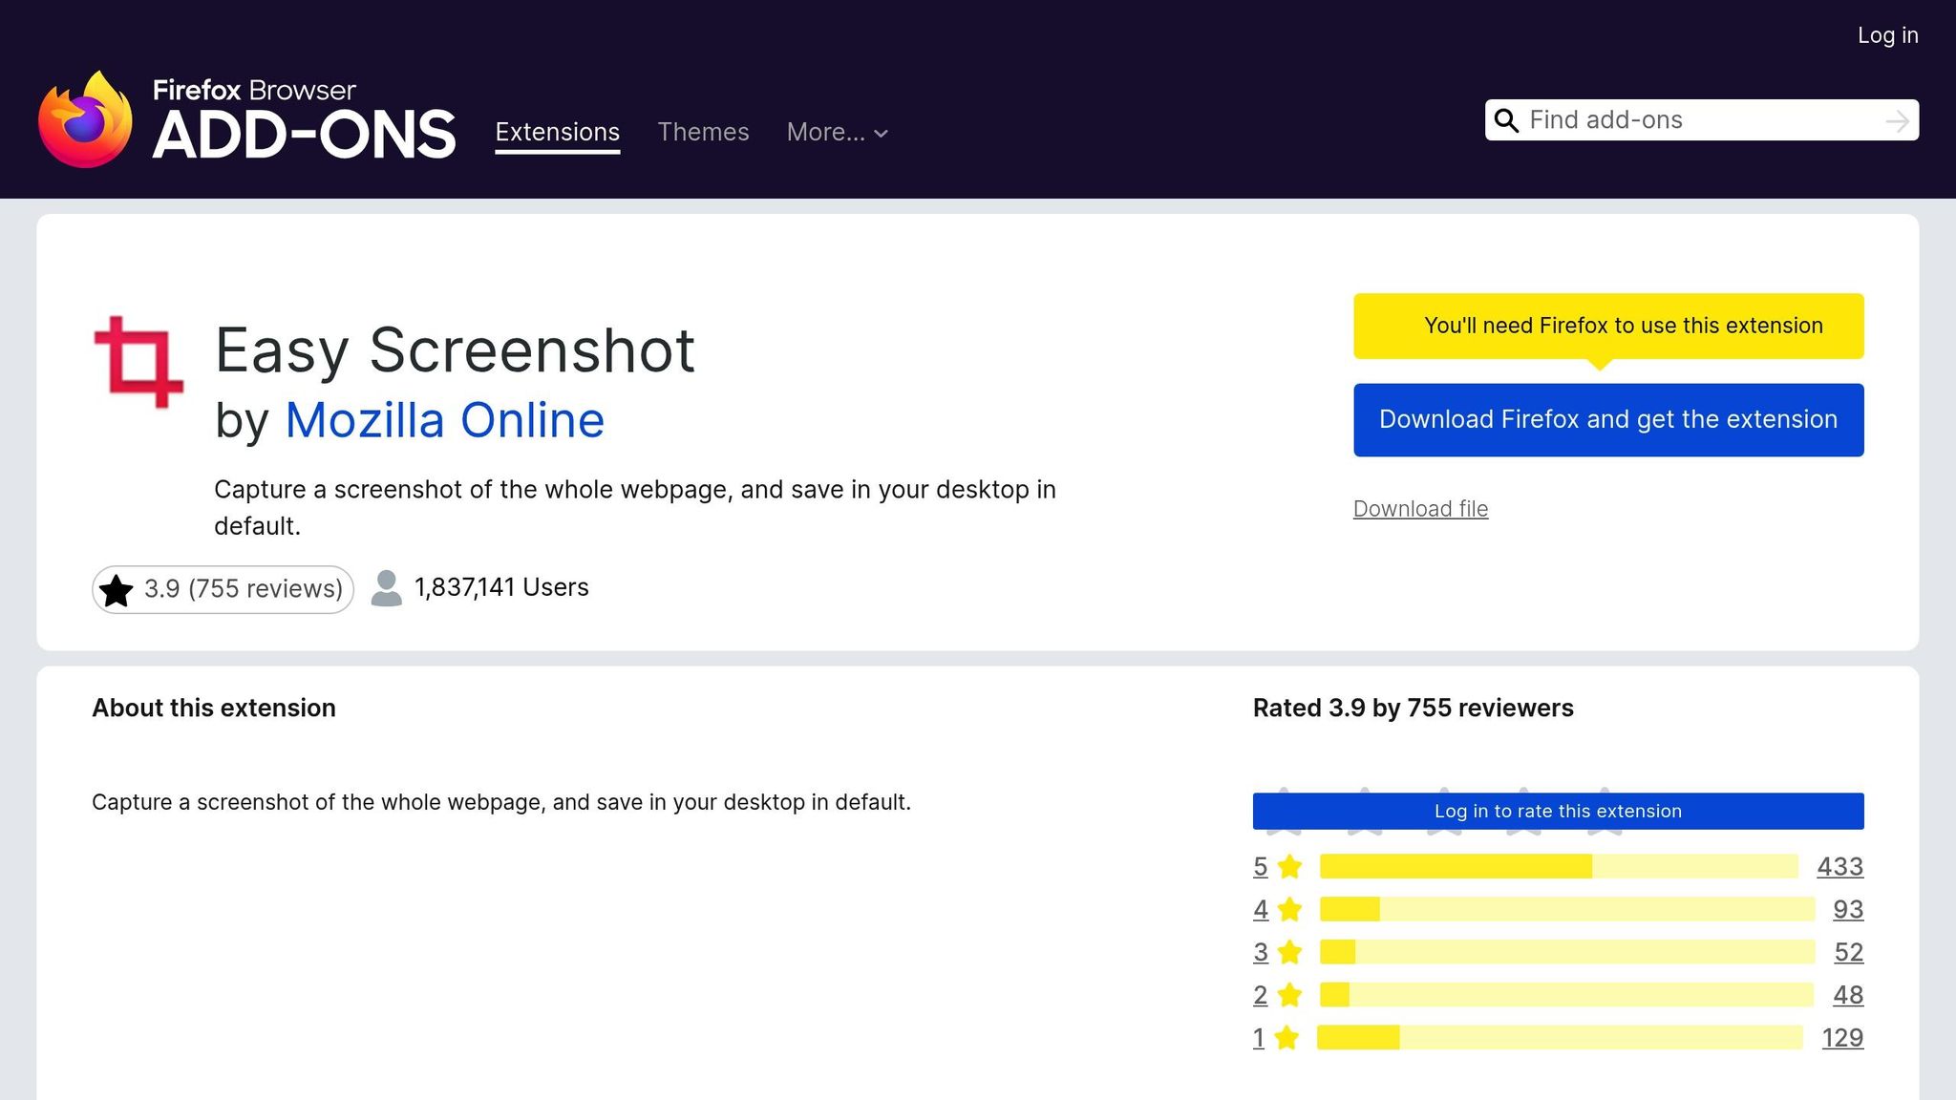1956x1100 pixels.
Task: Click Download Firefox and get the extension
Action: click(1608, 420)
